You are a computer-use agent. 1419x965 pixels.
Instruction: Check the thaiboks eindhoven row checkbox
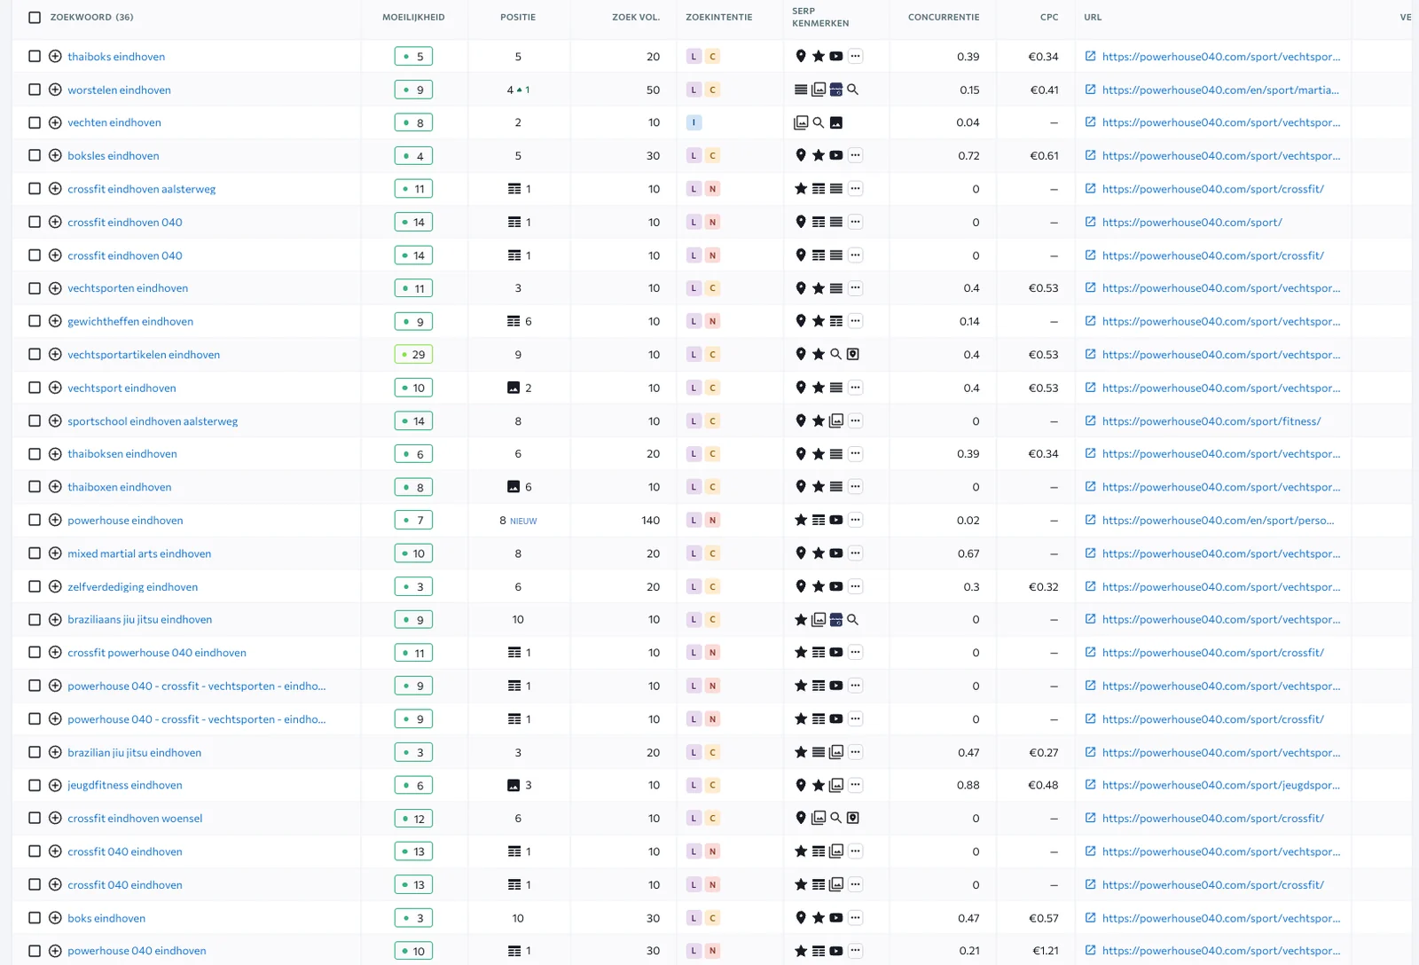35,56
